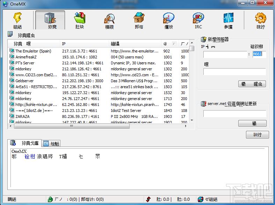Screen dimensions: 275x205
Task: Select the ArEa51 - RESTRICTED server row
Action: tap(98, 87)
